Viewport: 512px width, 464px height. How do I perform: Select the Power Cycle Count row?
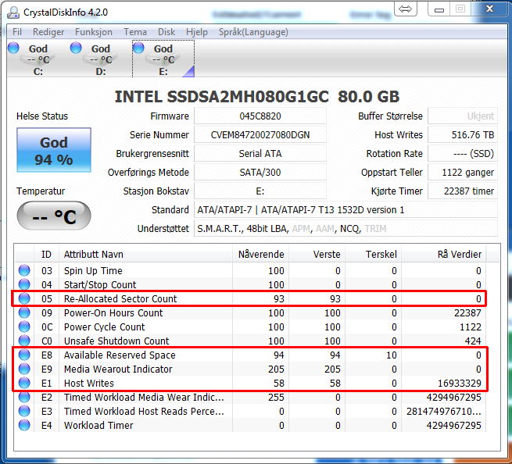[x=250, y=327]
